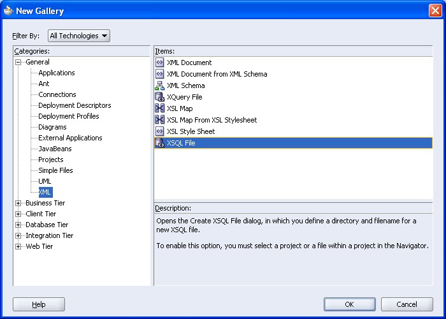Expand the Web Tier category

[18, 246]
